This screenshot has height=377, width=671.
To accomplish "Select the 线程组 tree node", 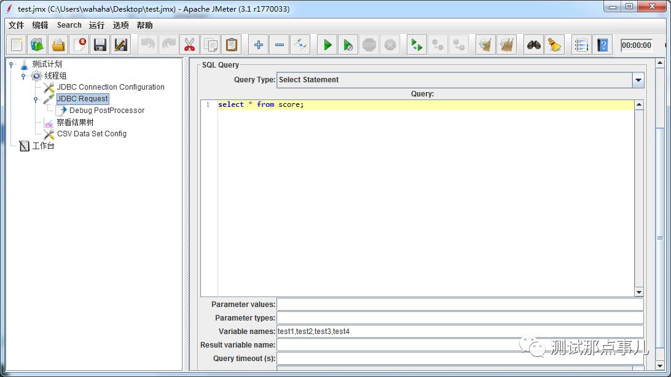I will click(56, 76).
